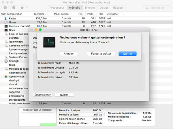
Task: Select the cloudd process row
Action: click(14, 84)
